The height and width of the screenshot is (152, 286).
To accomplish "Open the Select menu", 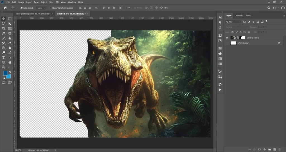I will 44,2.
